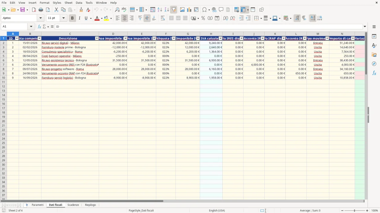Image resolution: width=380 pixels, height=213 pixels.
Task: Switch to Scadenze sheet tab
Action: click(73, 205)
